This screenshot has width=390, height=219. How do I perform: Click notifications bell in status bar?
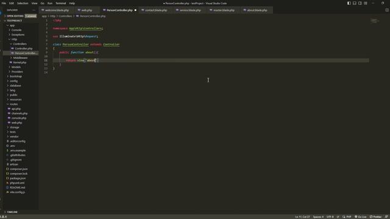click(x=386, y=217)
